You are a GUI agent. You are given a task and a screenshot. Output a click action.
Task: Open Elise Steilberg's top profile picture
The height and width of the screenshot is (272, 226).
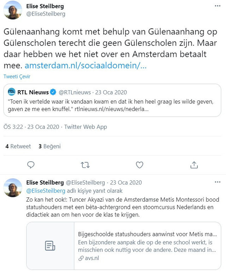click(13, 10)
